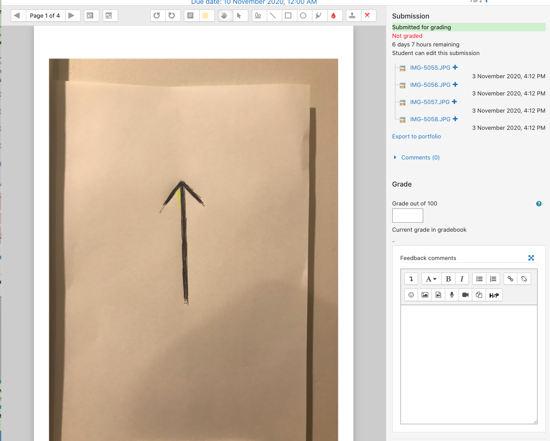The width and height of the screenshot is (550, 441).
Task: Open the search comments tool
Action: 91,15
